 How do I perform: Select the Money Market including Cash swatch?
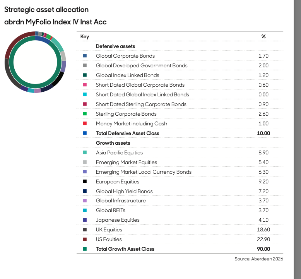[x=85, y=123]
